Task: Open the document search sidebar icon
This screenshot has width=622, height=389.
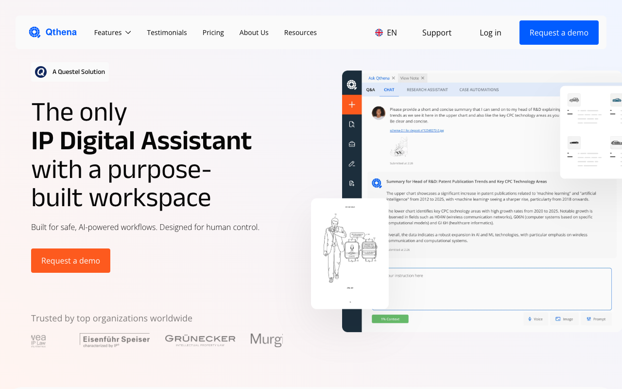Action: [352, 124]
